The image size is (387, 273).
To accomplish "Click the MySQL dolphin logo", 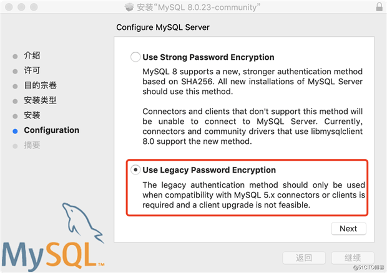I will tap(82, 223).
